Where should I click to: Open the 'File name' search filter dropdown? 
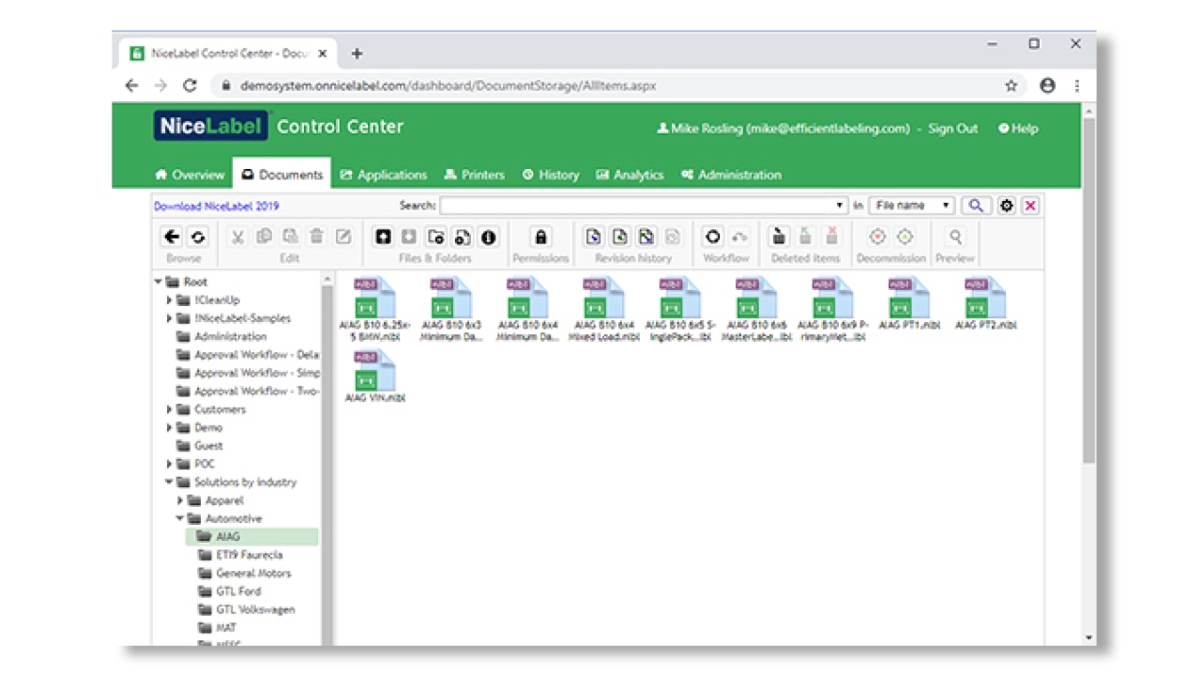coord(911,206)
